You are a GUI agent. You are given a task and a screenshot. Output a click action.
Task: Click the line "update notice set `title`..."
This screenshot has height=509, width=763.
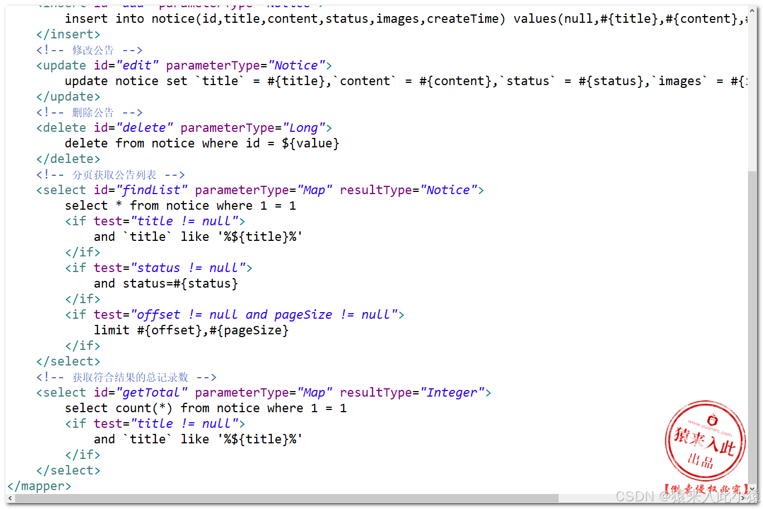tap(407, 81)
